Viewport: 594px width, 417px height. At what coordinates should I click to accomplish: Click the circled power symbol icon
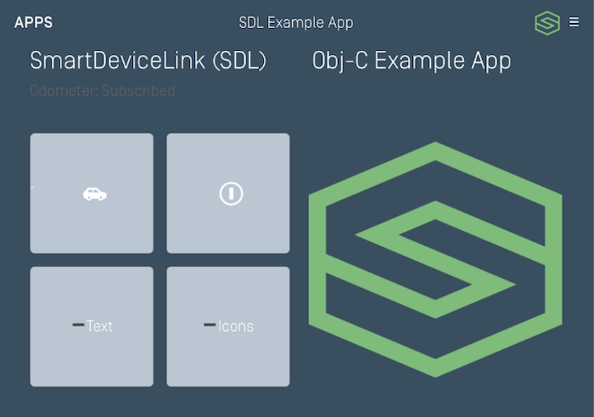point(231,194)
